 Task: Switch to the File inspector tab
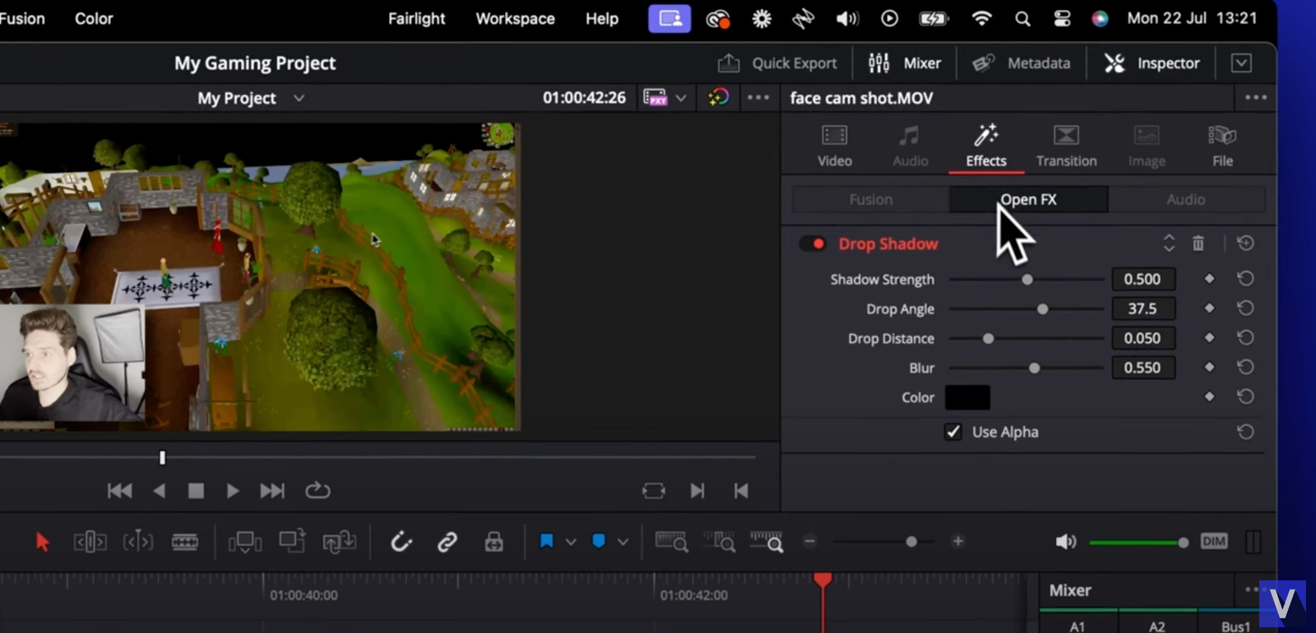pyautogui.click(x=1222, y=146)
